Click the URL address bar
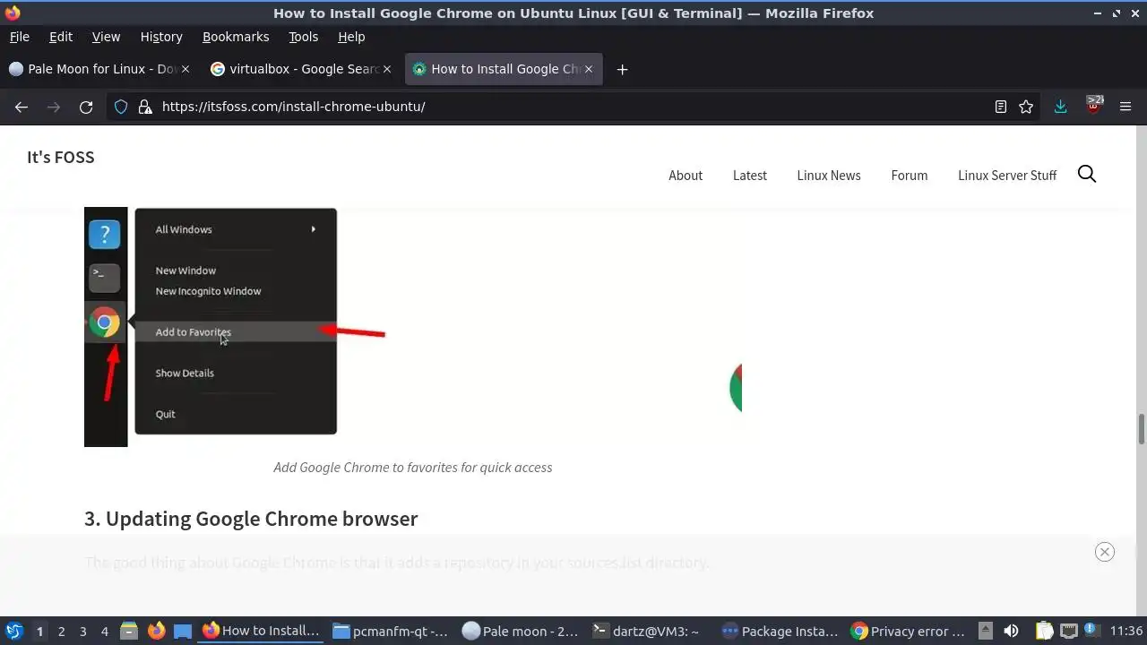 tap(573, 107)
